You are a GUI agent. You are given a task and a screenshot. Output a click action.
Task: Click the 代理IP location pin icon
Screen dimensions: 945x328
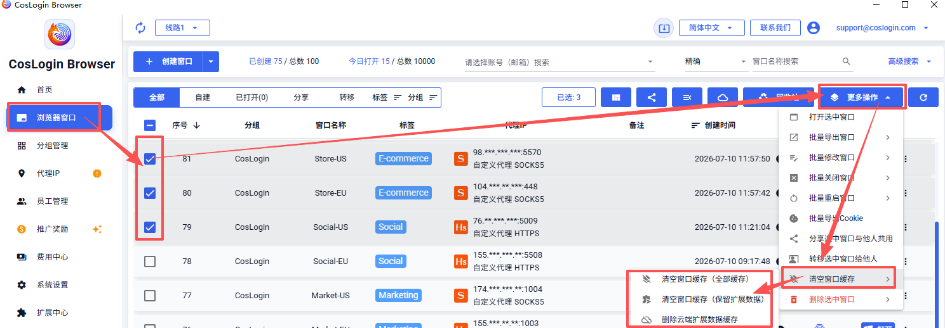click(x=22, y=173)
